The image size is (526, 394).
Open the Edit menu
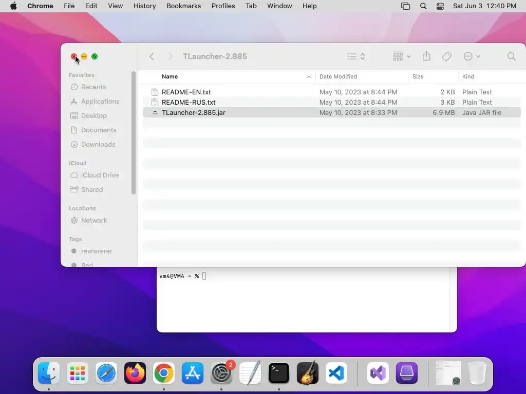[x=91, y=6]
